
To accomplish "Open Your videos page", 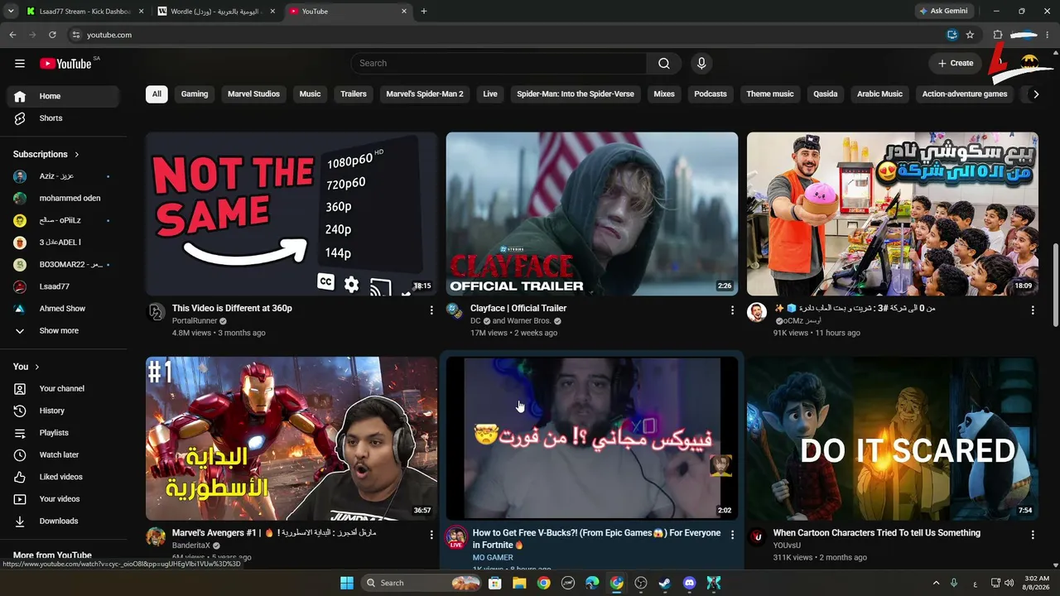I will click(x=63, y=499).
